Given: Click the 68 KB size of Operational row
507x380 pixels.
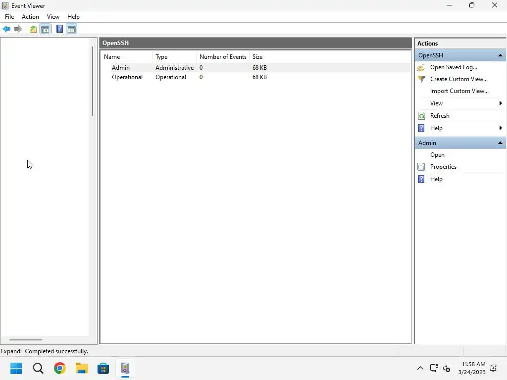Looking at the screenshot, I should (x=259, y=77).
